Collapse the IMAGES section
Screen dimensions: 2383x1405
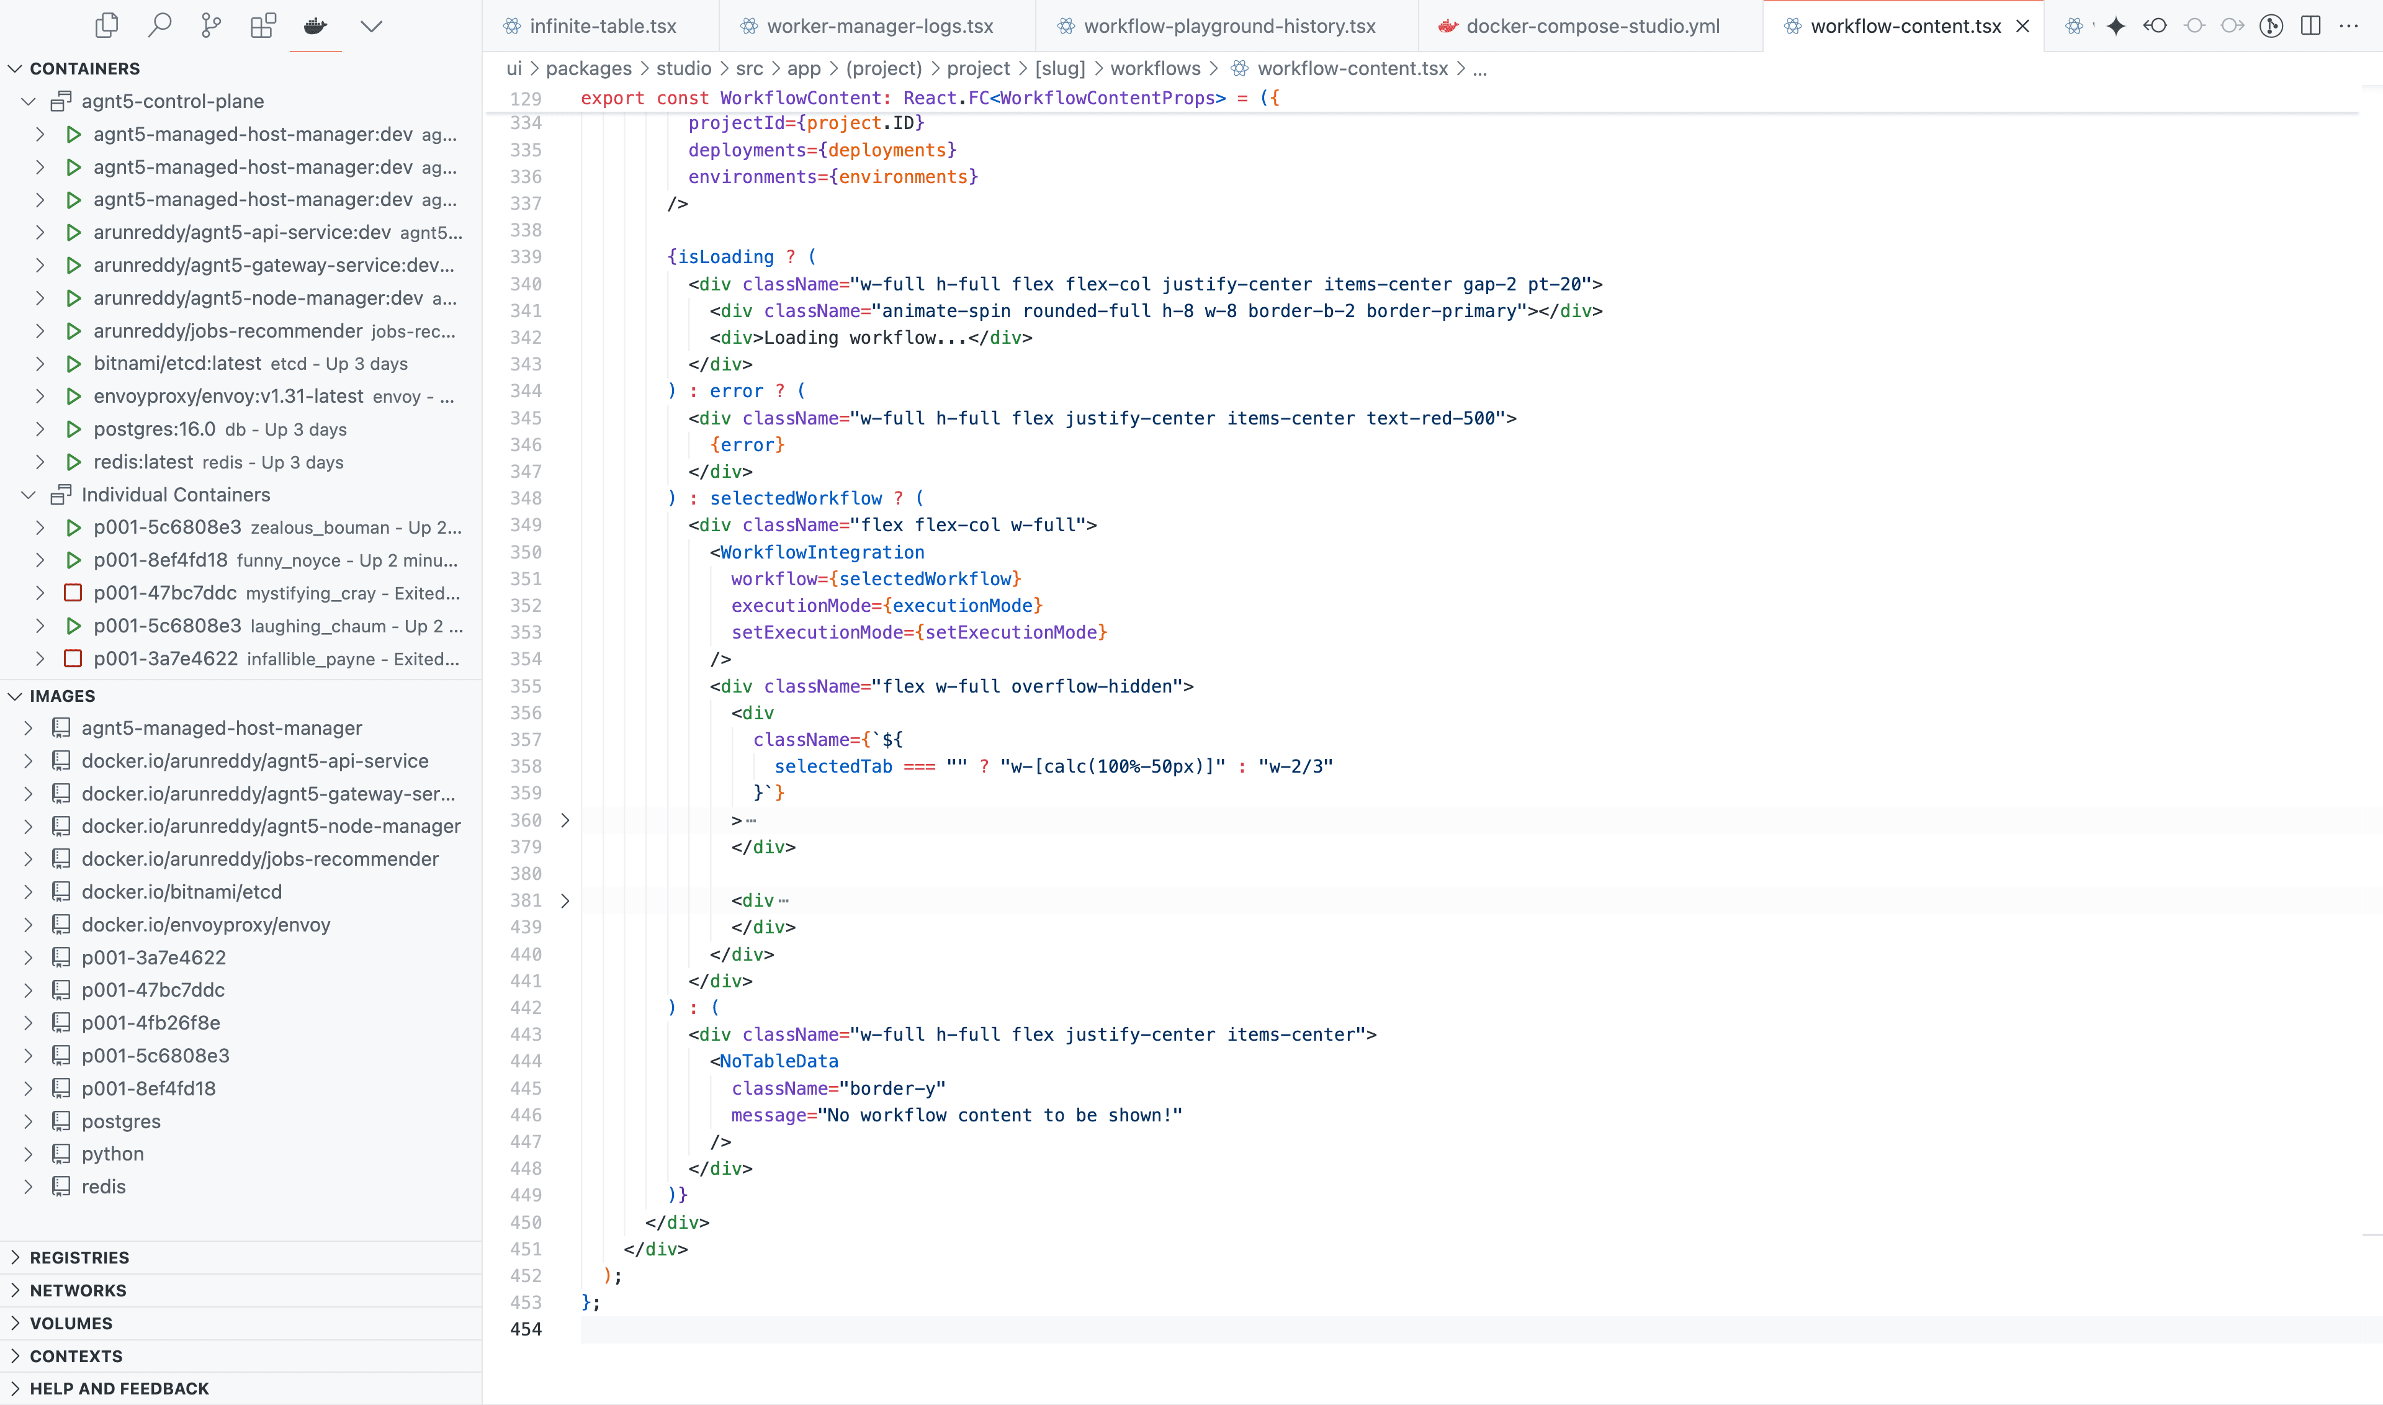point(15,696)
